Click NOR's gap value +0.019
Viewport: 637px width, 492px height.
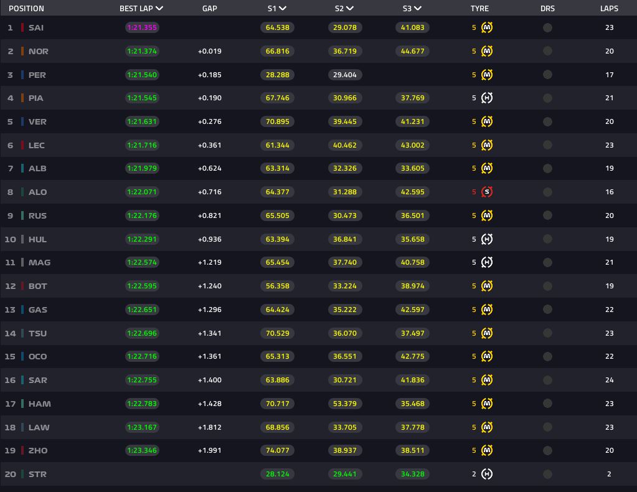[209, 51]
